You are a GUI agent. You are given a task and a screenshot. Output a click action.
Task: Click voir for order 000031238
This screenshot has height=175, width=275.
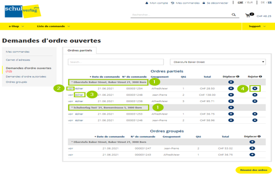(71, 101)
